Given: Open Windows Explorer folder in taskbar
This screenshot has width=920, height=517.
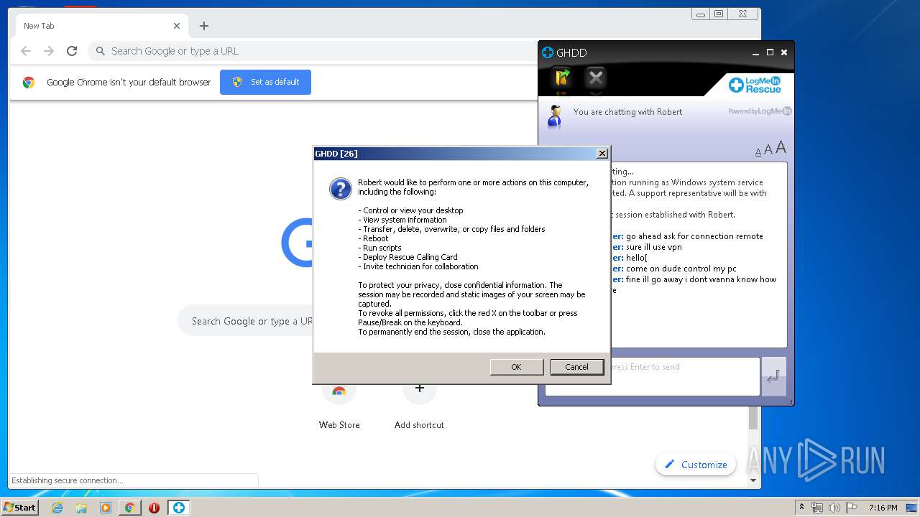Looking at the screenshot, I should (81, 508).
